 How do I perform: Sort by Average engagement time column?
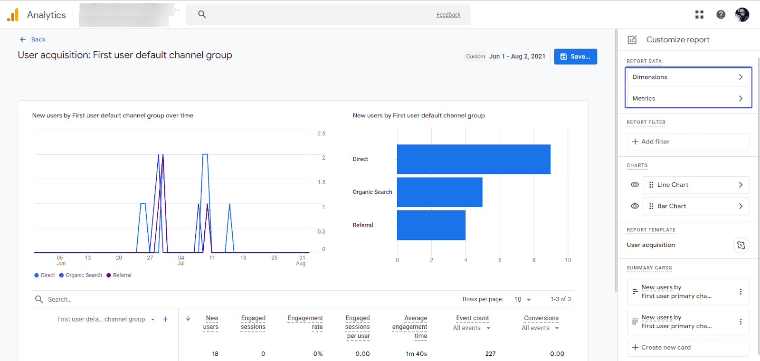tap(410, 327)
